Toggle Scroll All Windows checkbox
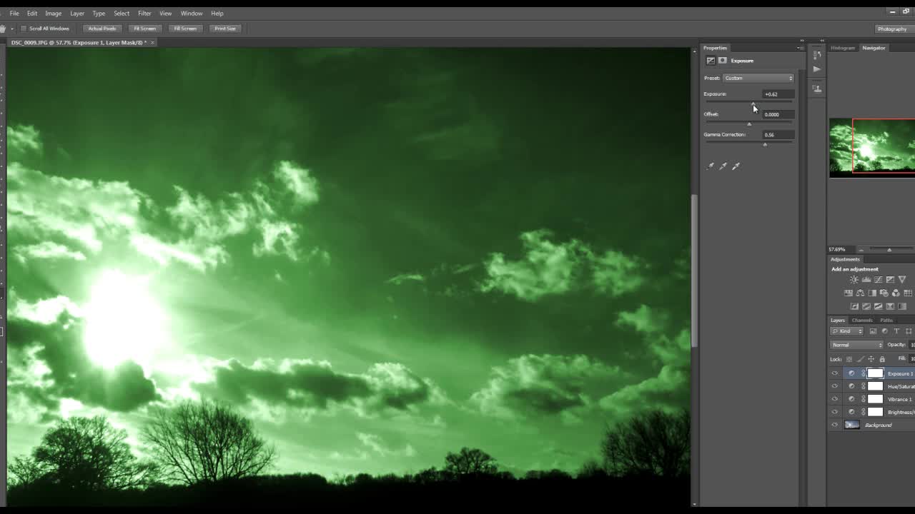 (x=24, y=29)
